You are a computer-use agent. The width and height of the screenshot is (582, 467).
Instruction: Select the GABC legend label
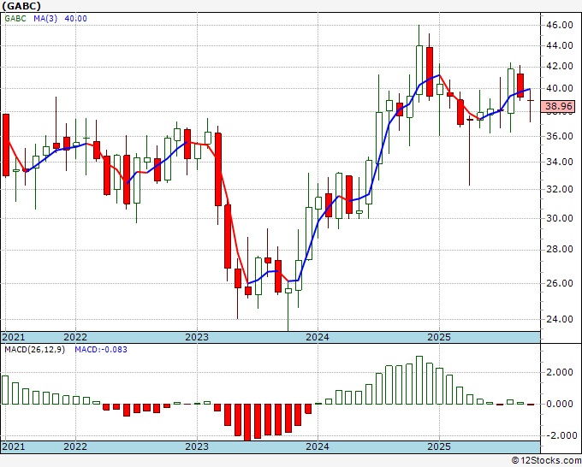tap(17, 18)
